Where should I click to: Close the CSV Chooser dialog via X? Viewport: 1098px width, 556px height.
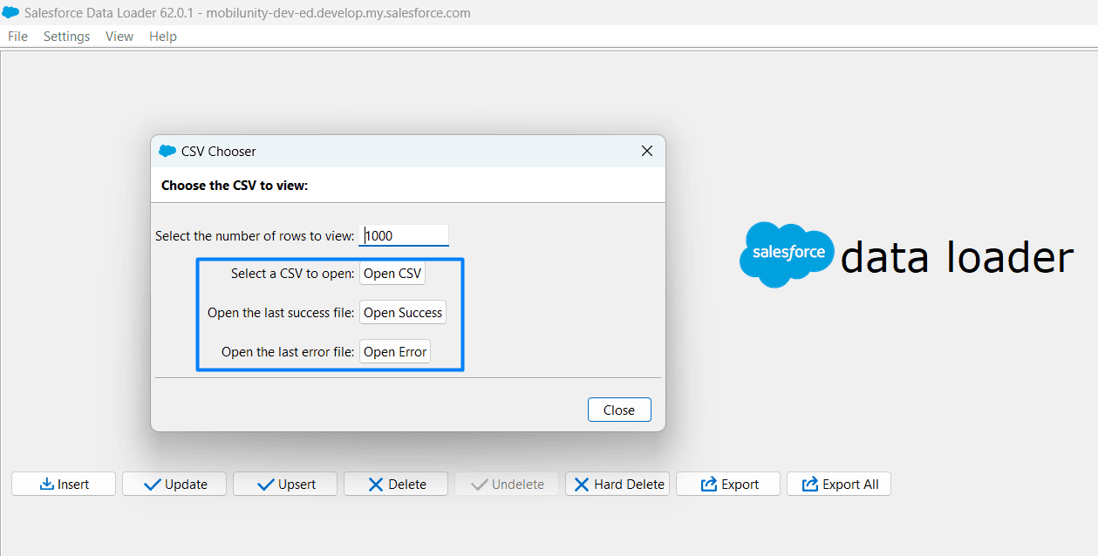[647, 151]
